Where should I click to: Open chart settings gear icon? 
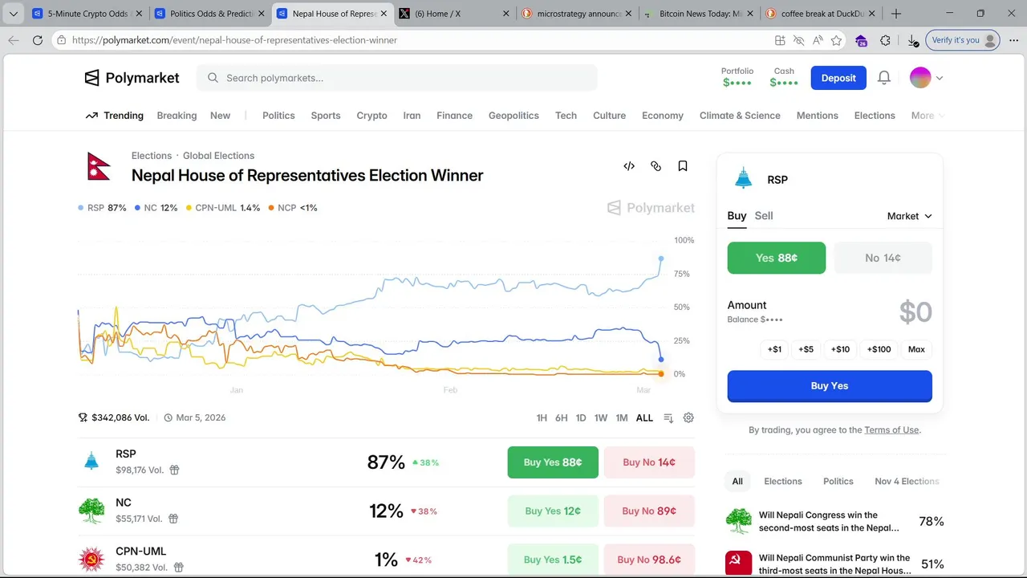pyautogui.click(x=688, y=417)
